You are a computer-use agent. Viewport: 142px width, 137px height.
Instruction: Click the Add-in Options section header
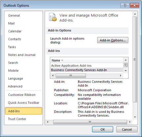tap(87, 31)
